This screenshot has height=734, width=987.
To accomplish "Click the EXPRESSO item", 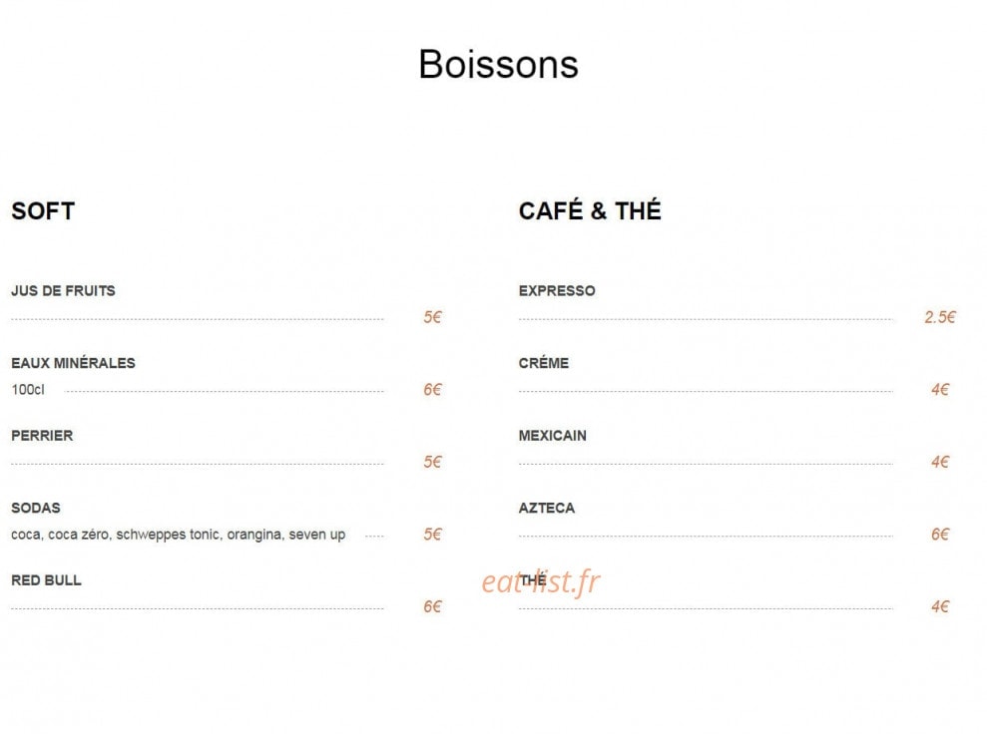I will point(557,290).
